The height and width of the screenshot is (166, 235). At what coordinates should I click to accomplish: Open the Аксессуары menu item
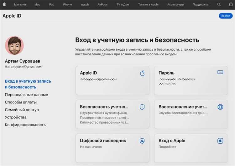(x=175, y=4)
